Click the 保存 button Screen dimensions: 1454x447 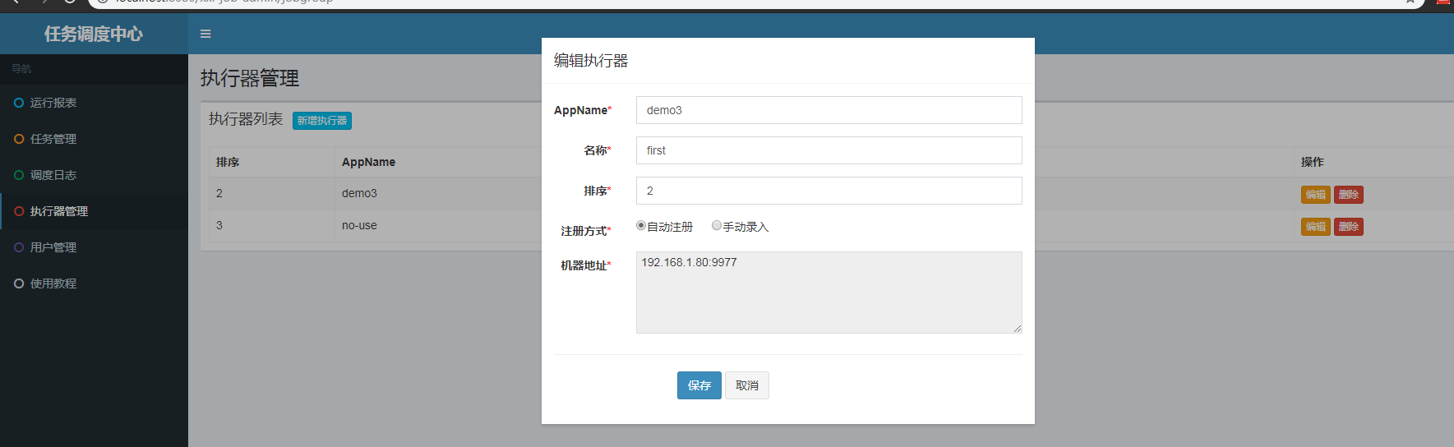(x=699, y=385)
